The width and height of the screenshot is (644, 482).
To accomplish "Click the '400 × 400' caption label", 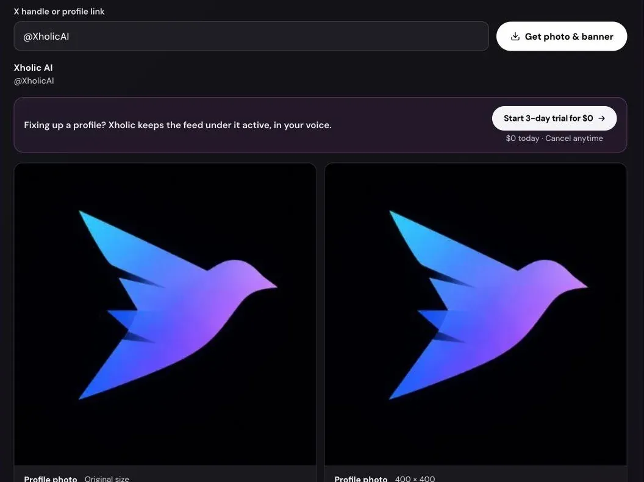I will 415,479.
